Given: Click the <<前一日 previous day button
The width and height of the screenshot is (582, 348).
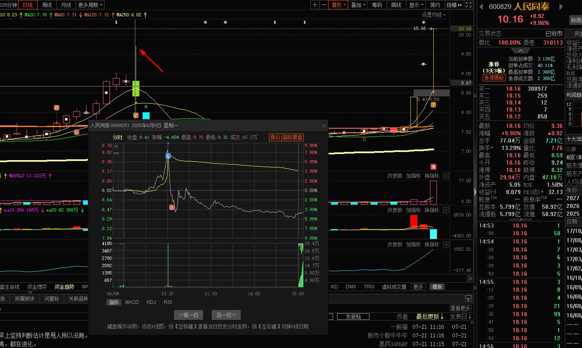Looking at the screenshot, I should point(188,315).
